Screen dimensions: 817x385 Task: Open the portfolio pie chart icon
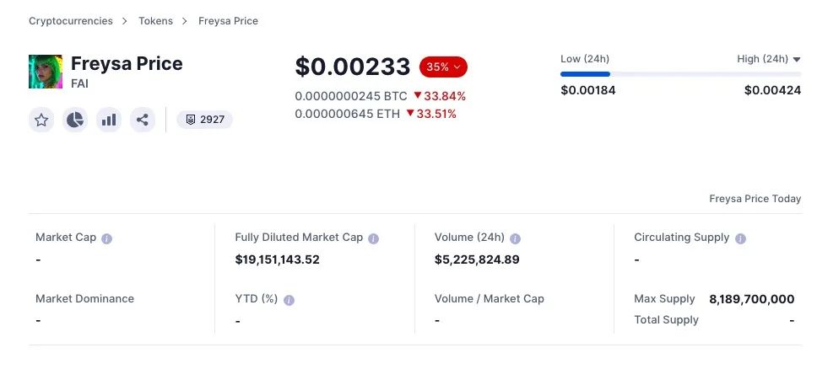[x=75, y=120]
